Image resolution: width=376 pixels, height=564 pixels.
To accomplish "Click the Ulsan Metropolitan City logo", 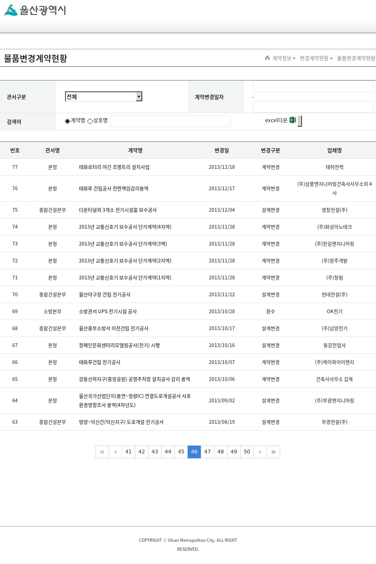I will point(35,10).
